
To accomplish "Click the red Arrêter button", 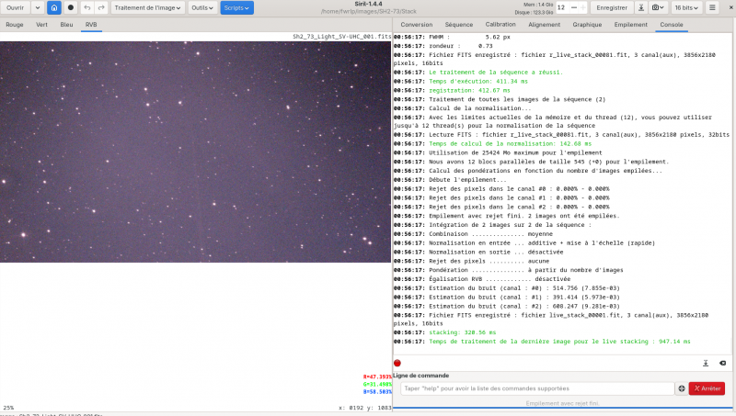I will (707, 388).
